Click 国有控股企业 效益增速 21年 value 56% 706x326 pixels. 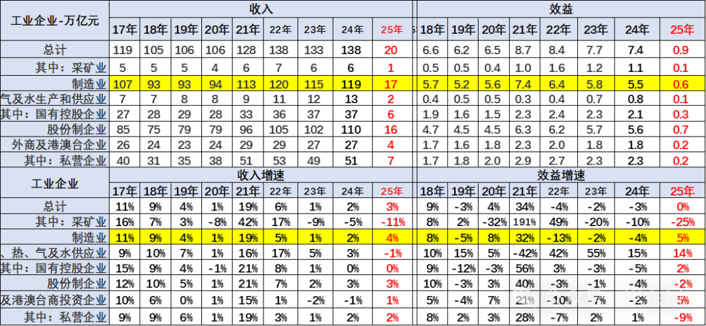(x=524, y=269)
